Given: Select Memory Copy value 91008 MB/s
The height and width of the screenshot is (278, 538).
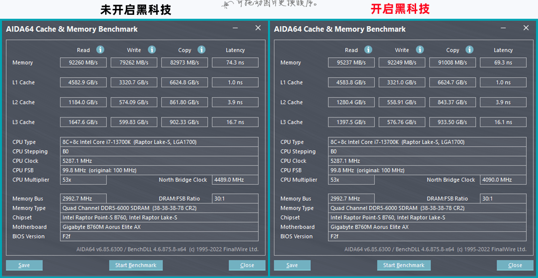Looking at the screenshot, I should 453,63.
